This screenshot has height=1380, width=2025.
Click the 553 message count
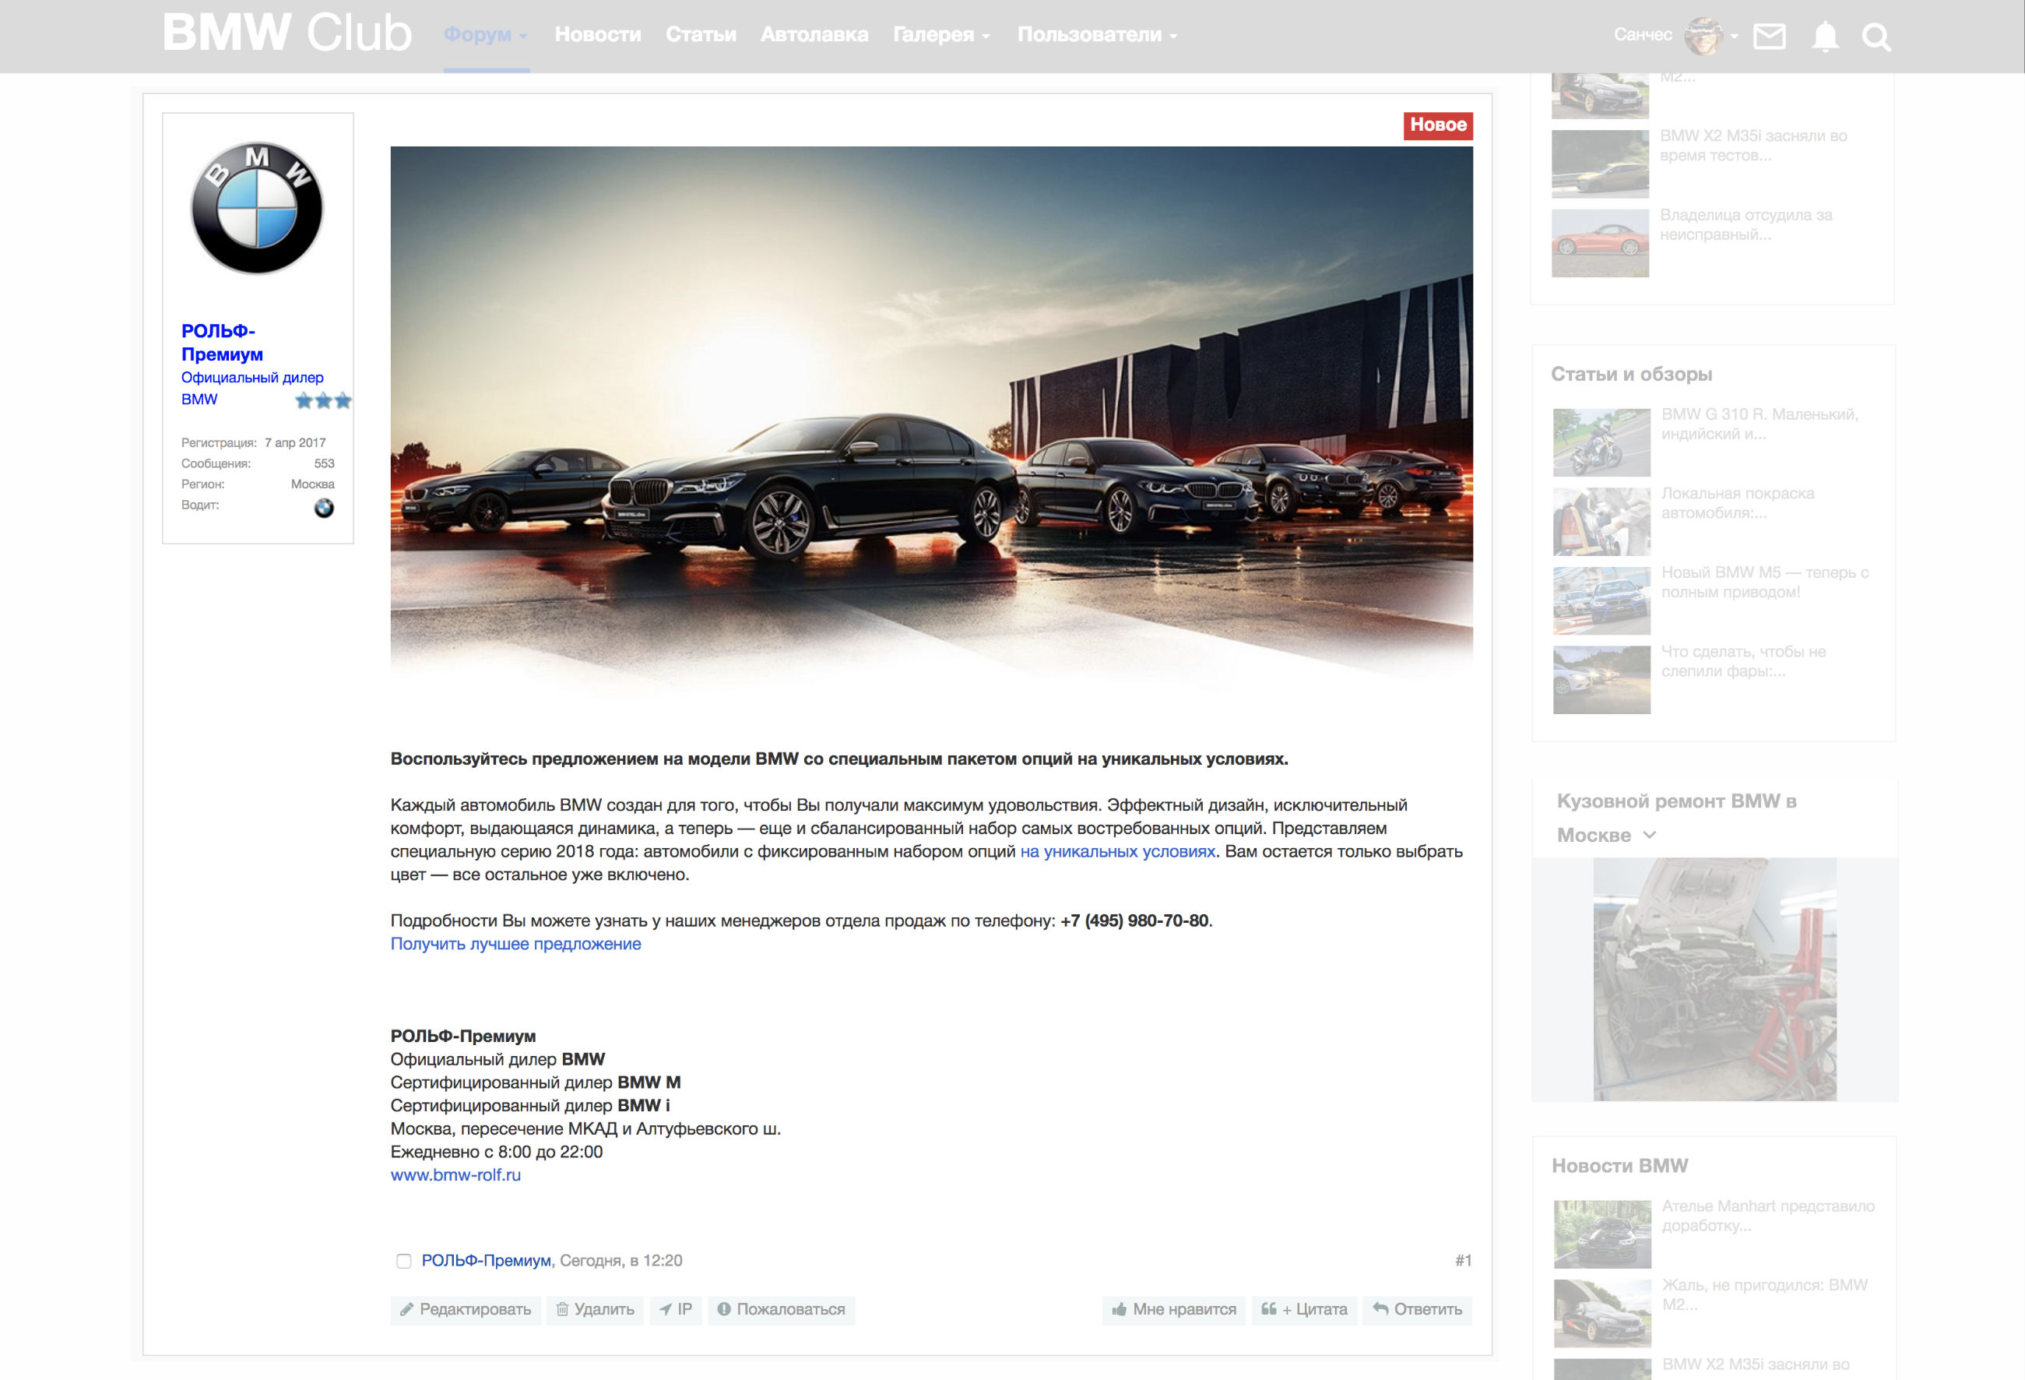pos(324,464)
